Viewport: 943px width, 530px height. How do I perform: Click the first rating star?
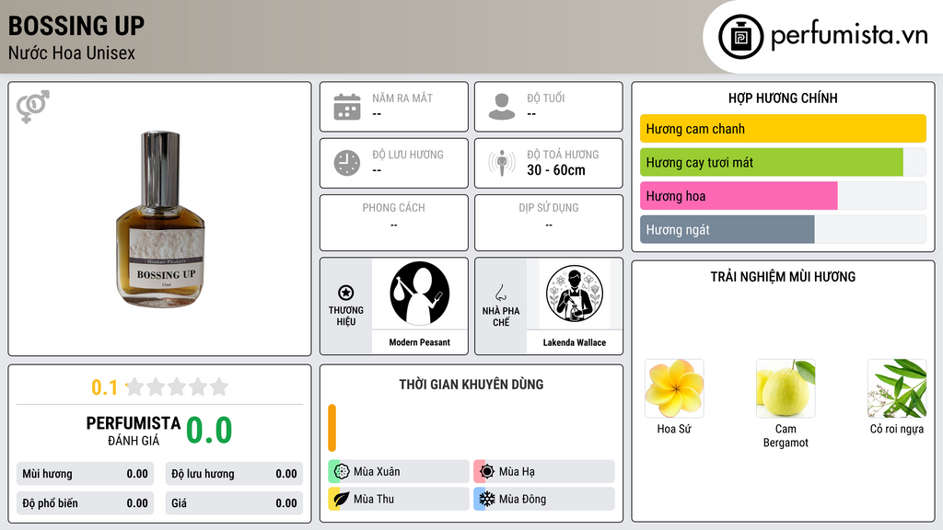(135, 386)
